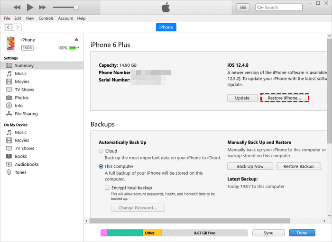Open File Sharing in the sidebar
Viewport: 332px width, 242px height.
26,114
